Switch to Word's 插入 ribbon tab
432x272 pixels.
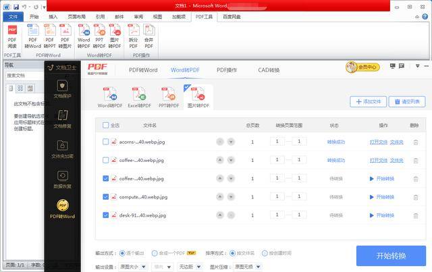click(53, 17)
